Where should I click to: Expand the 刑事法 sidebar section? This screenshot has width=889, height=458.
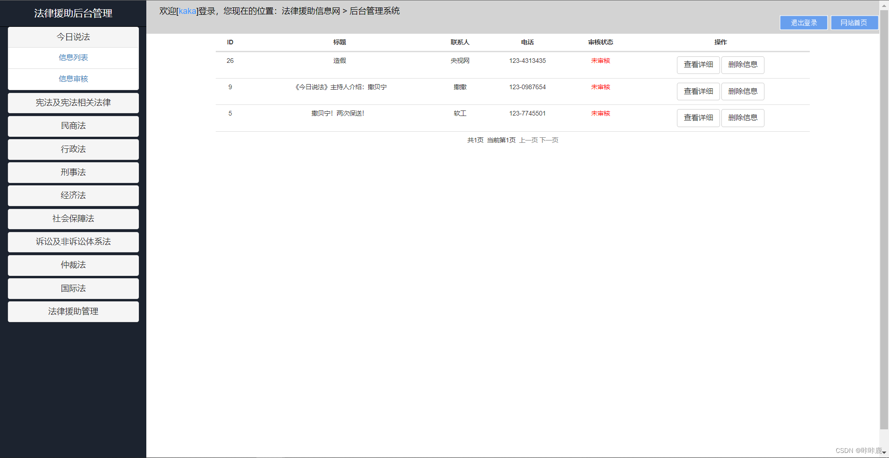(x=73, y=172)
